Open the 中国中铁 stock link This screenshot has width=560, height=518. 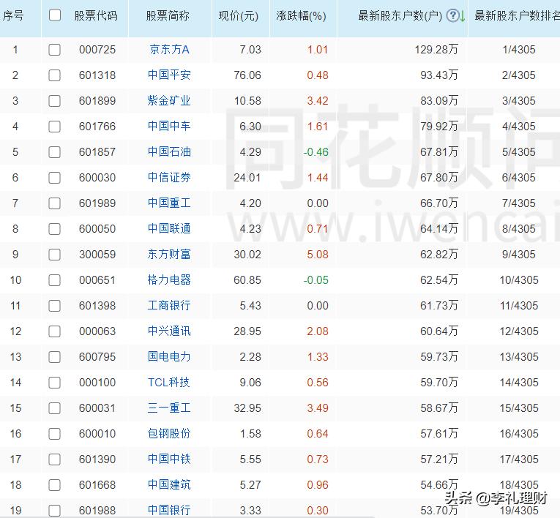tap(169, 459)
